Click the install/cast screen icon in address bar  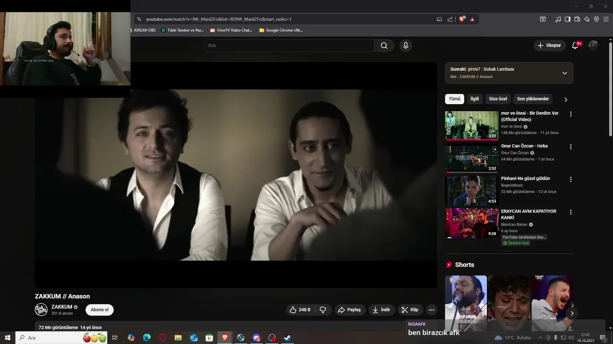[439, 19]
